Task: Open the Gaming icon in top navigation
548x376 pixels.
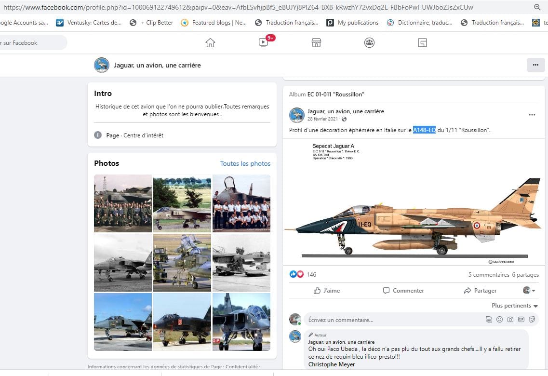Action: click(422, 43)
